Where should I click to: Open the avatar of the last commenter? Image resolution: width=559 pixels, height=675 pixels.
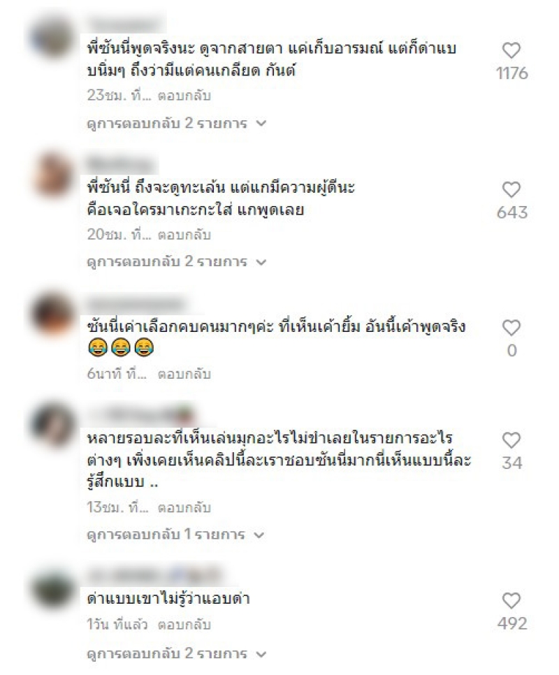click(52, 588)
